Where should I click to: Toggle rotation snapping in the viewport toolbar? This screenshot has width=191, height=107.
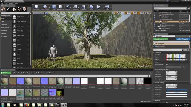pos(132,13)
